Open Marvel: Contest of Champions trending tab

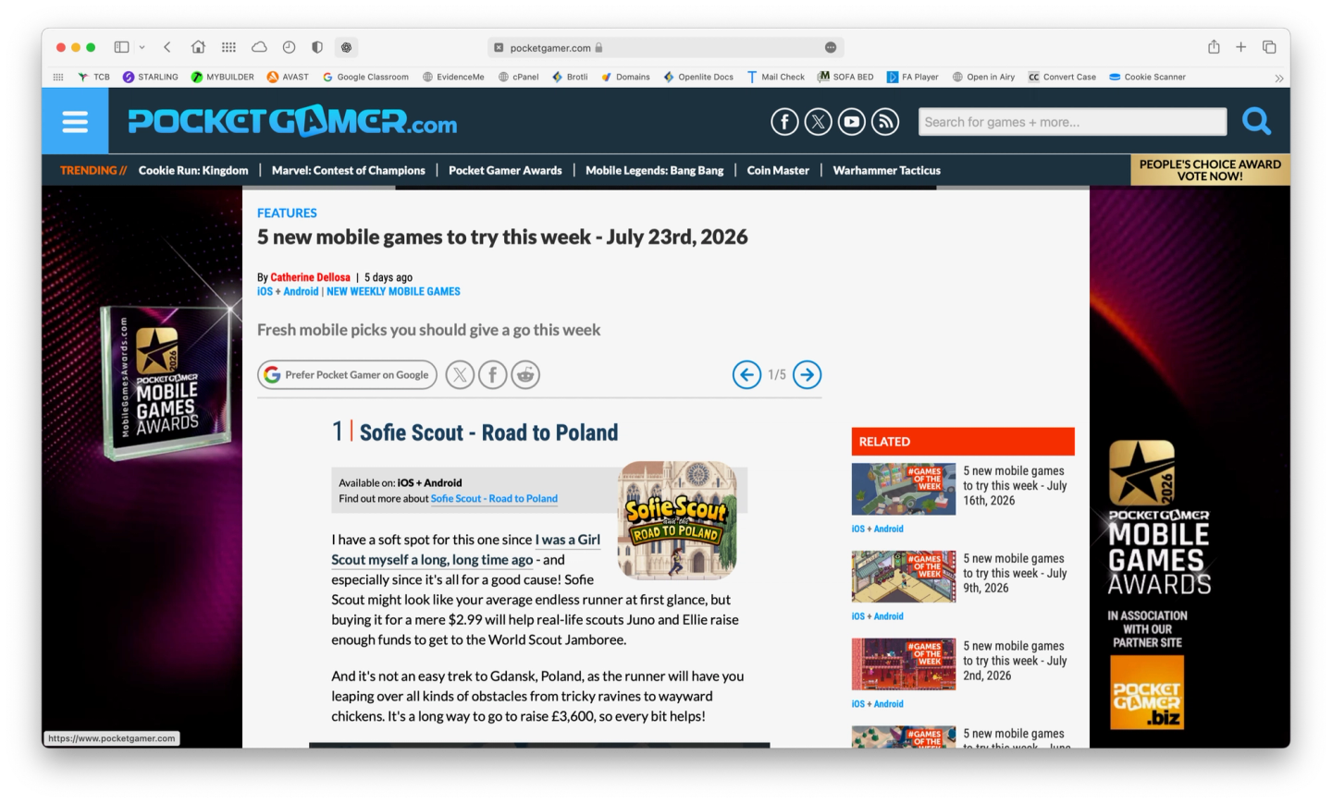pos(349,170)
